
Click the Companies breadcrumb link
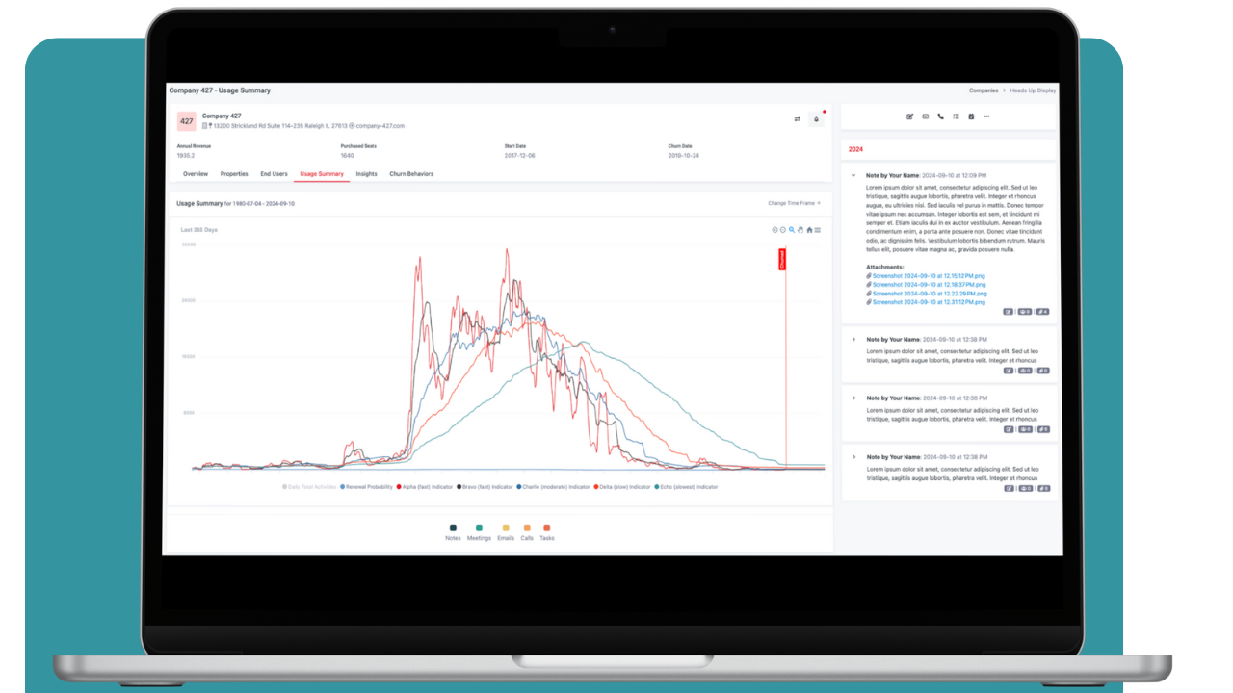984,90
